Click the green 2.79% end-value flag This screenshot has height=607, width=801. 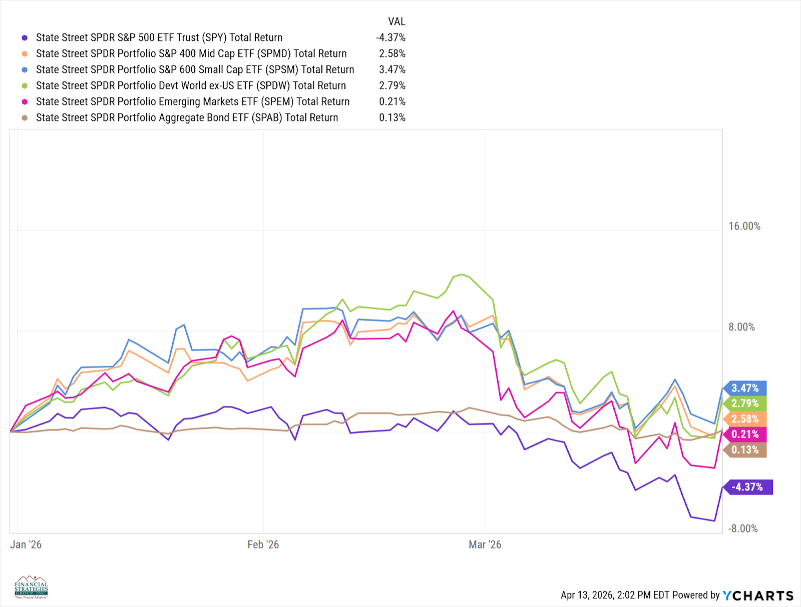click(x=745, y=403)
